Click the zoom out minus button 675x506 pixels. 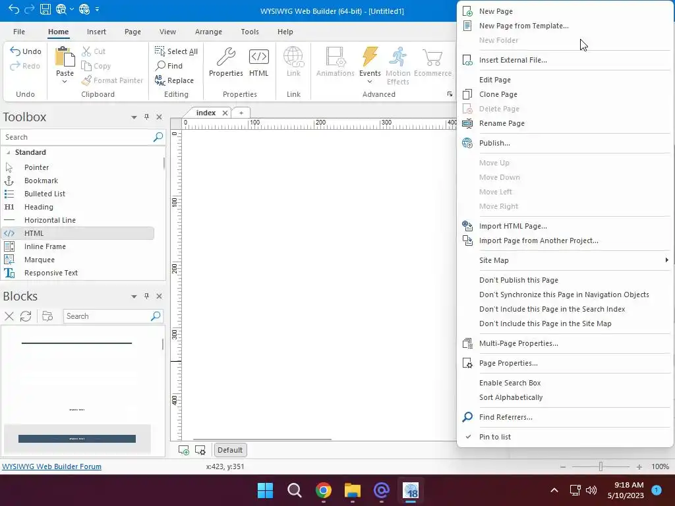tap(563, 467)
